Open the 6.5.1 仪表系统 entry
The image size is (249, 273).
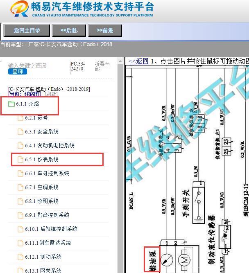tap(42, 160)
